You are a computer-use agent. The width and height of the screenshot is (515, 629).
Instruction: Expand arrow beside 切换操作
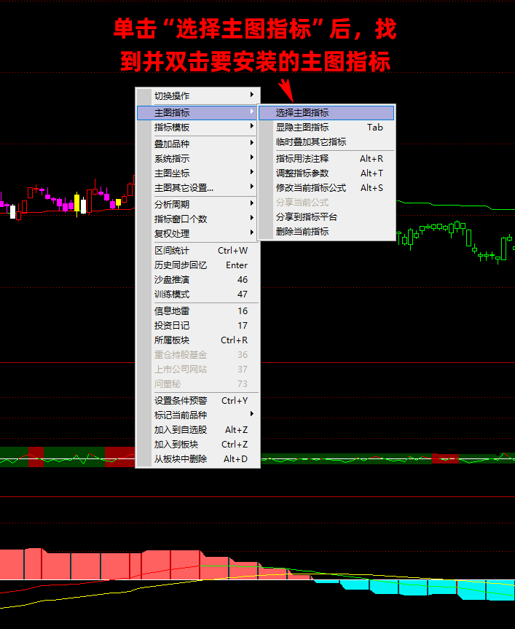click(252, 95)
